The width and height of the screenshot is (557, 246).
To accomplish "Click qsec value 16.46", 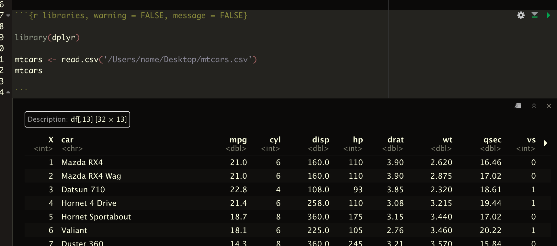I will [x=491, y=162].
